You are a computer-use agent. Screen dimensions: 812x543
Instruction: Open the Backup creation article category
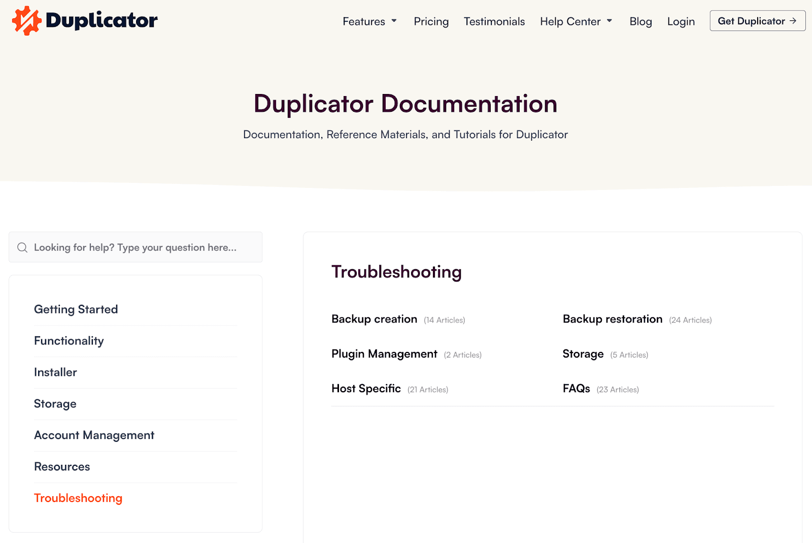[x=374, y=319]
